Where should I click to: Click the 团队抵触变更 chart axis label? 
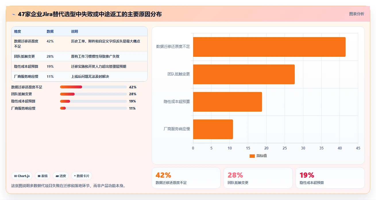click(x=179, y=74)
